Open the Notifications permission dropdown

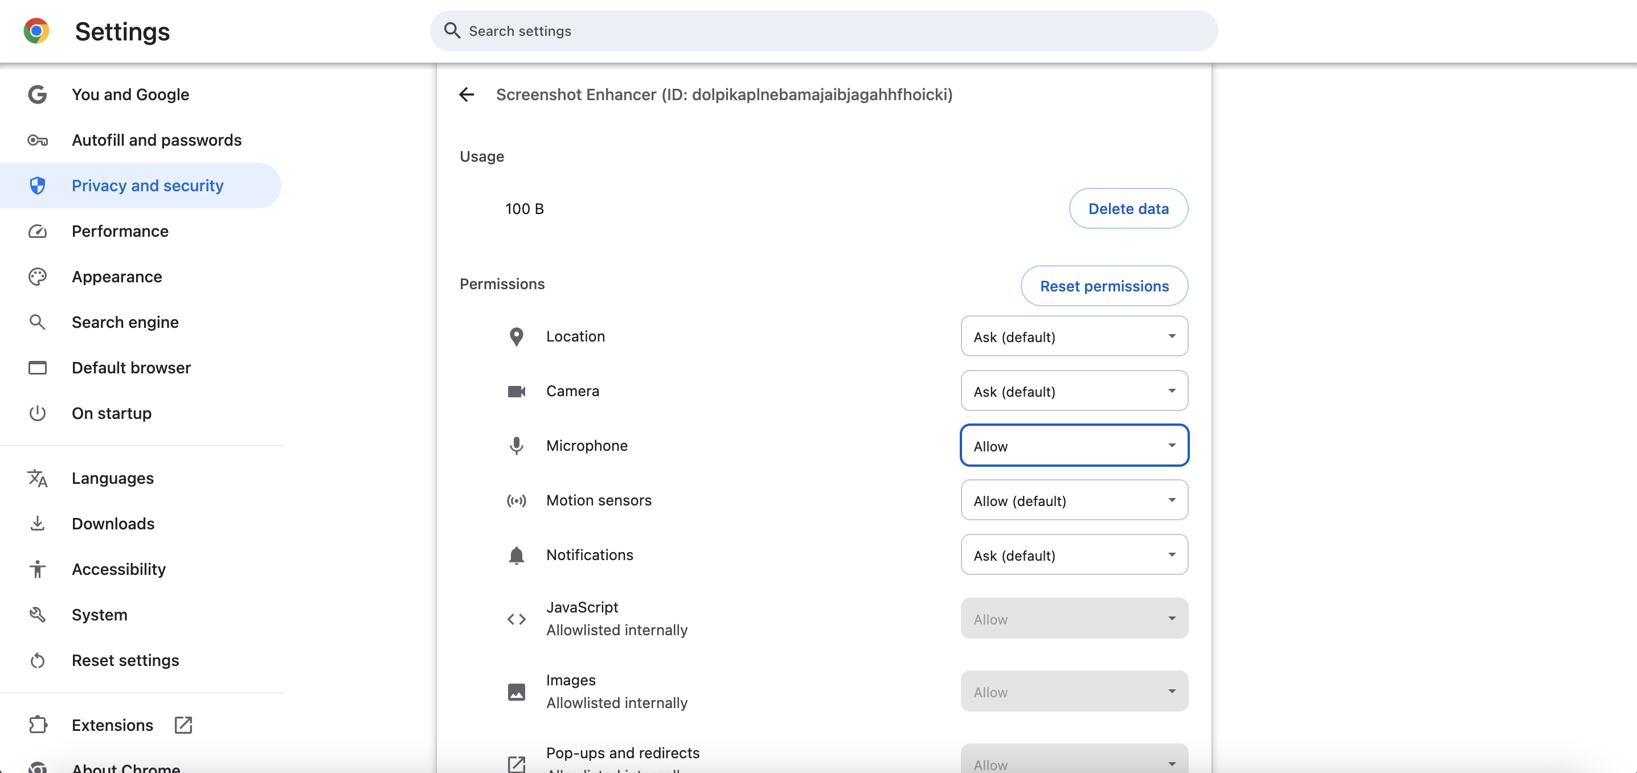coord(1074,555)
